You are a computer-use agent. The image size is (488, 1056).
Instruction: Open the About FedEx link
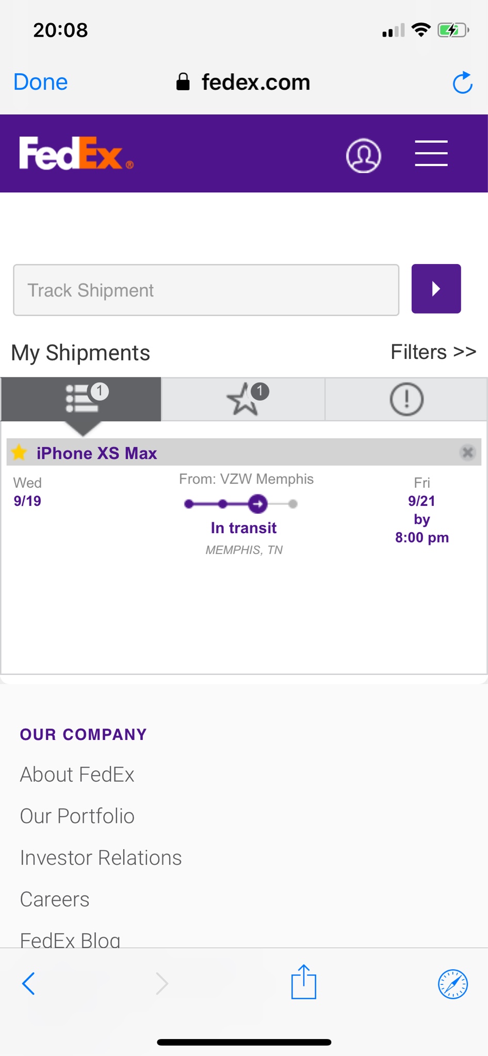click(77, 774)
